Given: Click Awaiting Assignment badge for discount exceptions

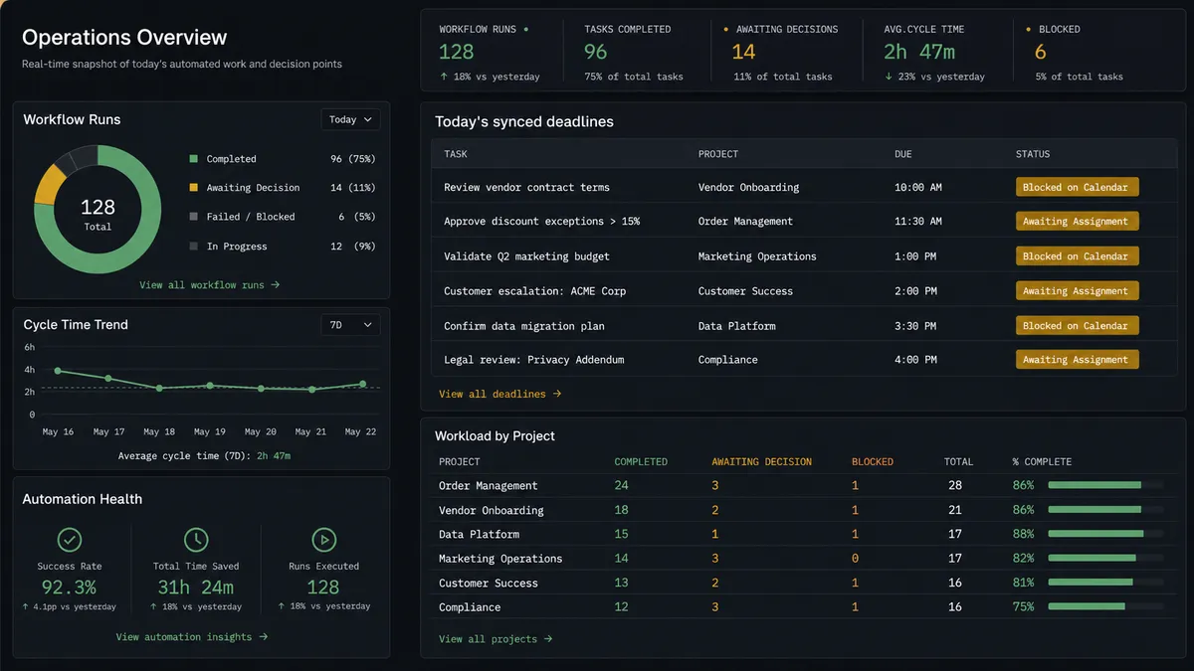Looking at the screenshot, I should tap(1077, 222).
